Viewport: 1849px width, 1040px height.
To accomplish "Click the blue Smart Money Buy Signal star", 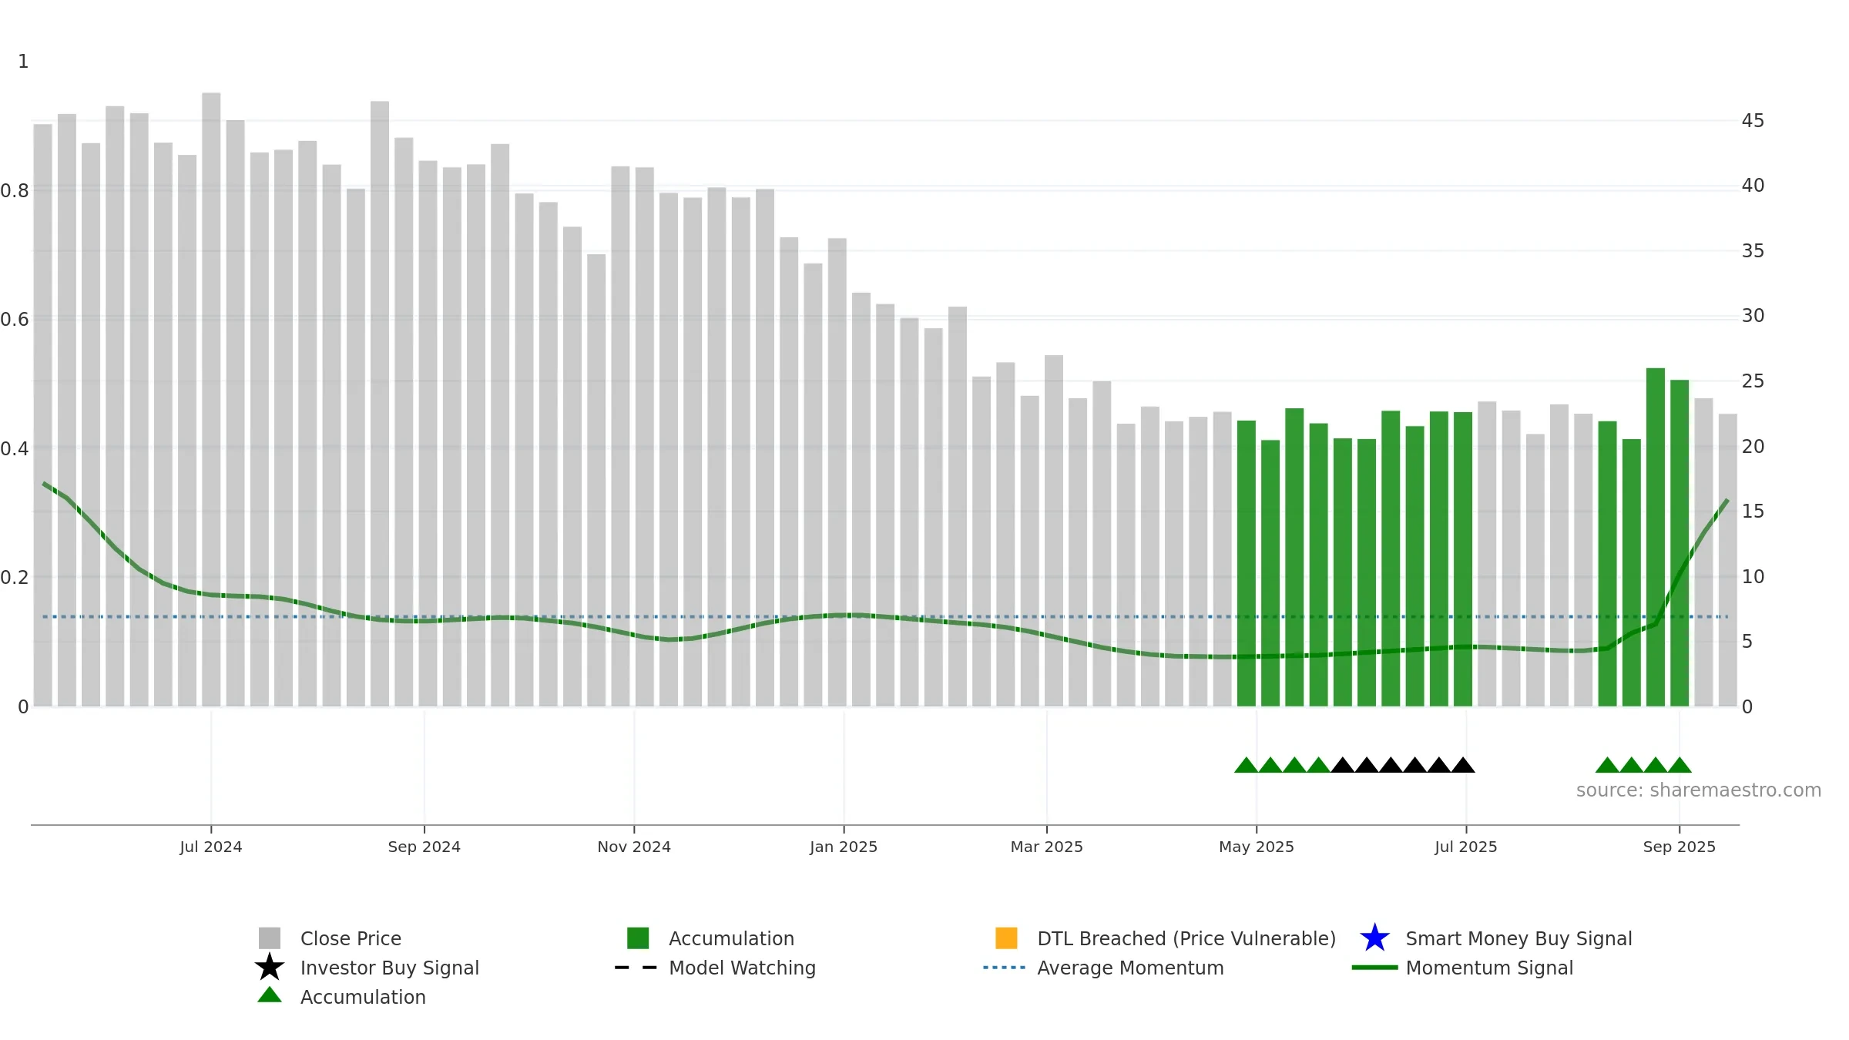I will pyautogui.click(x=1374, y=938).
